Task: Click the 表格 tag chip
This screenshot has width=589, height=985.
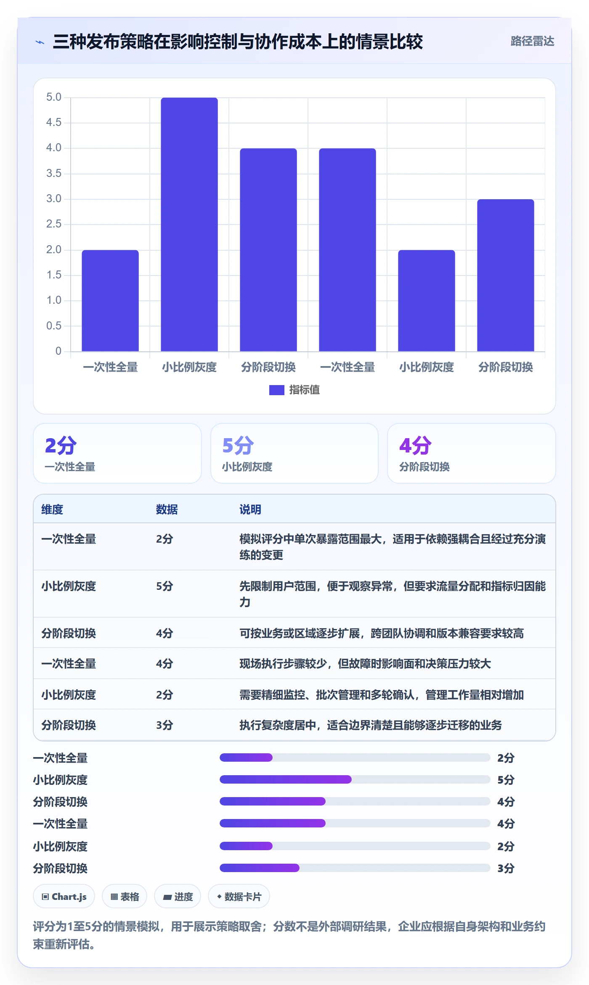Action: tap(125, 897)
